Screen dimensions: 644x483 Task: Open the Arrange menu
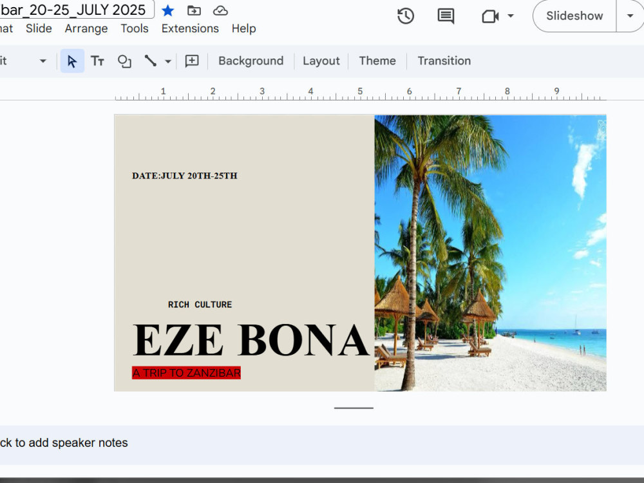[x=86, y=28]
